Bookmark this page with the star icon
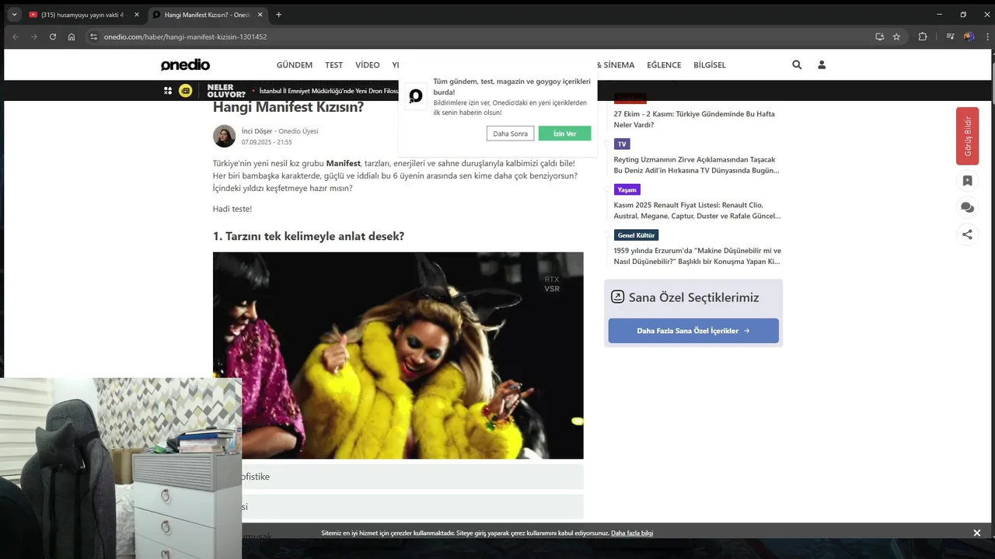The height and width of the screenshot is (559, 995). [896, 36]
